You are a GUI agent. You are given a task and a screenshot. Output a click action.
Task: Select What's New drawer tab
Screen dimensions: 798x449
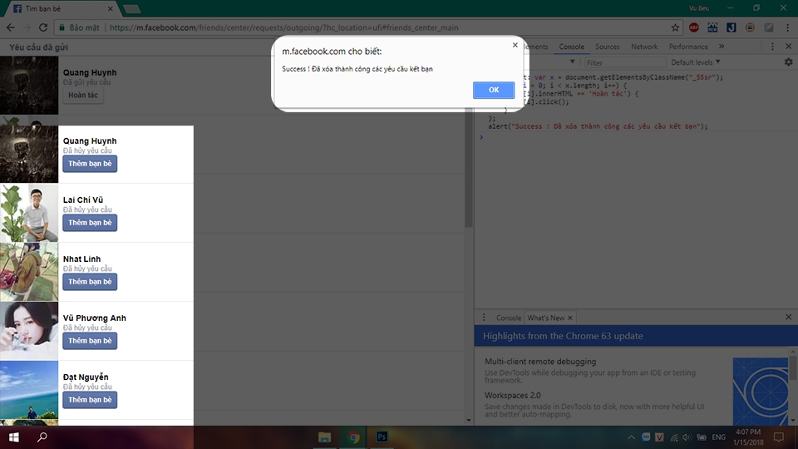click(x=545, y=318)
